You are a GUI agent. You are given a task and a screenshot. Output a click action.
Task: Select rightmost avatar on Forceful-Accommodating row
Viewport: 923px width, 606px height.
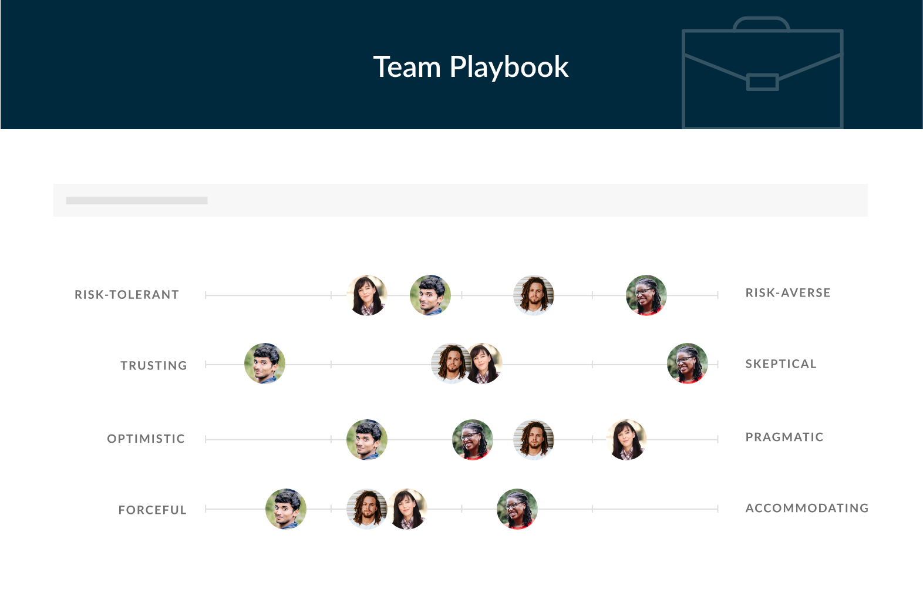point(517,509)
